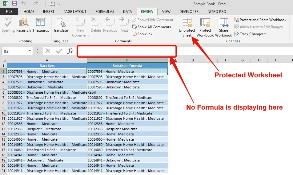The image size is (293, 175).
Task: Click cell B13 '10012336 - Hospice : Medicate'
Action: click(x=127, y=129)
